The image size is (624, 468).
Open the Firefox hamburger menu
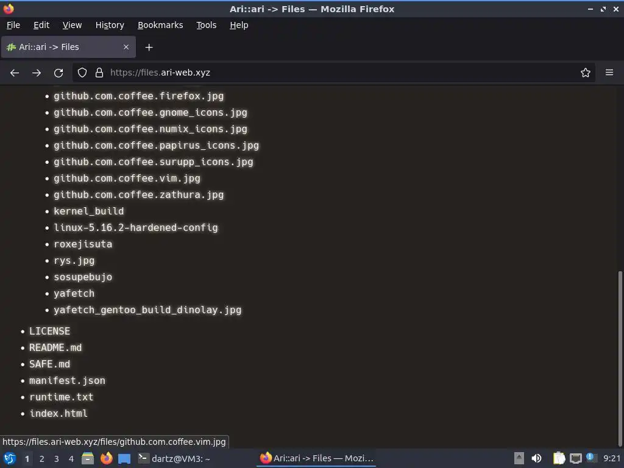pos(609,73)
